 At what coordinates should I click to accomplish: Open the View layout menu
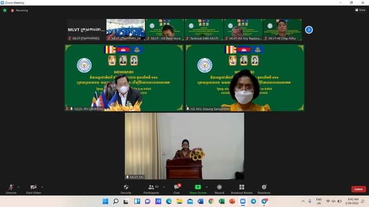click(360, 10)
